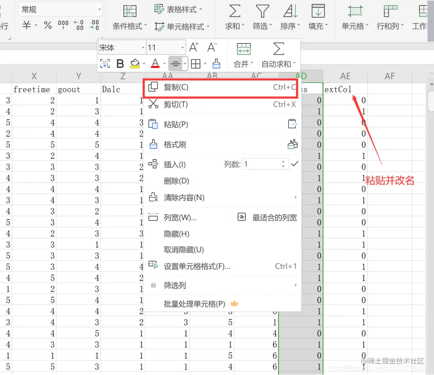Click the 列数 column count input field

[261, 164]
